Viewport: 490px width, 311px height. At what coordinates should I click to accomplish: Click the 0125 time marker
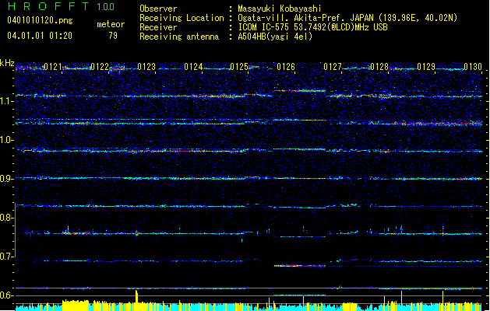pos(239,67)
